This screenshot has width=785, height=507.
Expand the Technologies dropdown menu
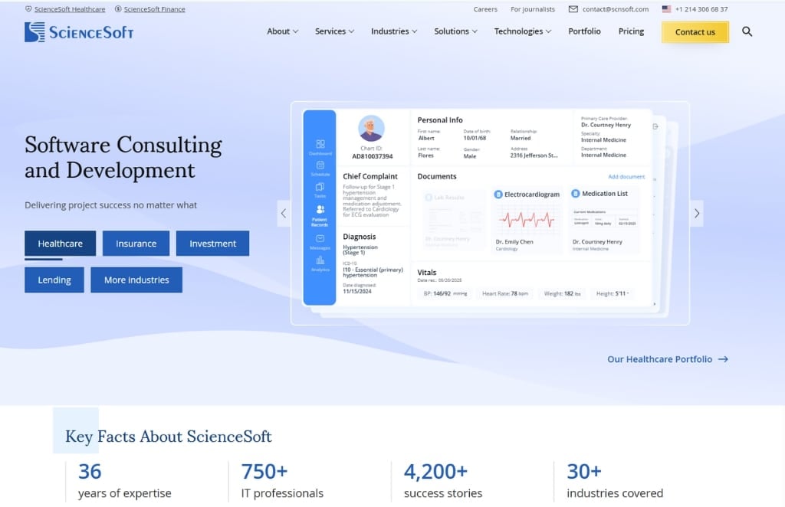523,31
